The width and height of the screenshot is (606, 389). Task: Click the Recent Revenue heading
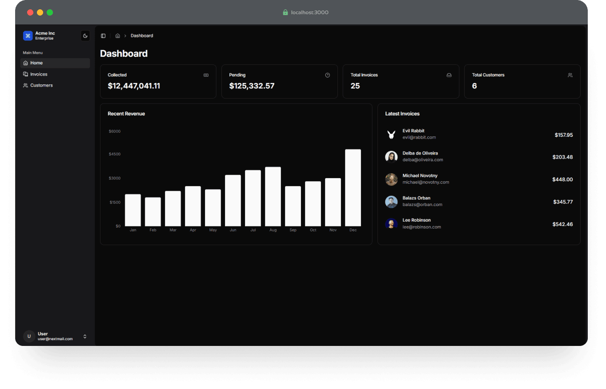[x=126, y=114]
